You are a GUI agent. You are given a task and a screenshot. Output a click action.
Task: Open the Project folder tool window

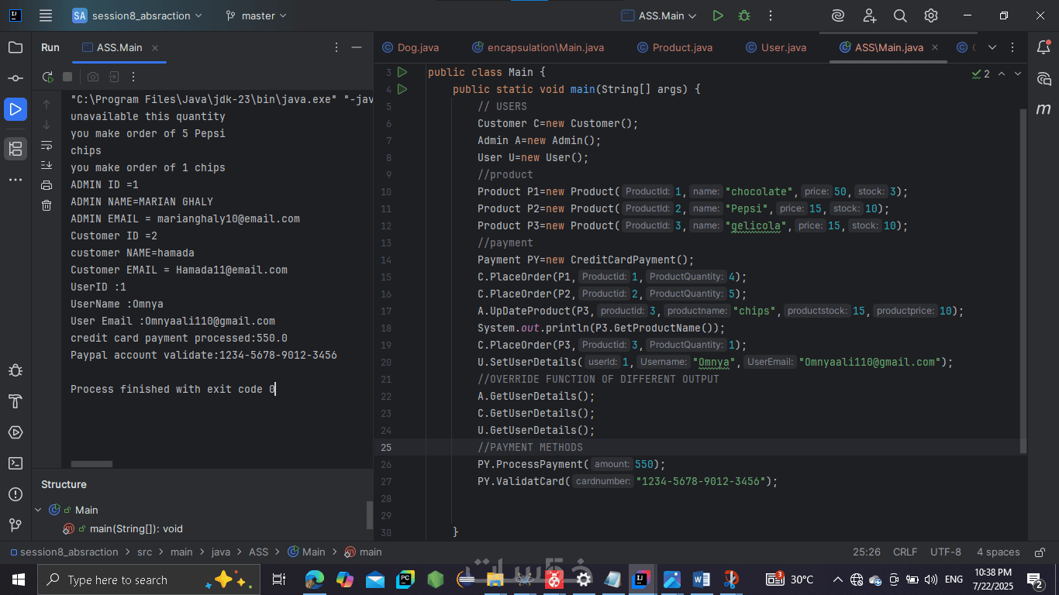[x=15, y=47]
